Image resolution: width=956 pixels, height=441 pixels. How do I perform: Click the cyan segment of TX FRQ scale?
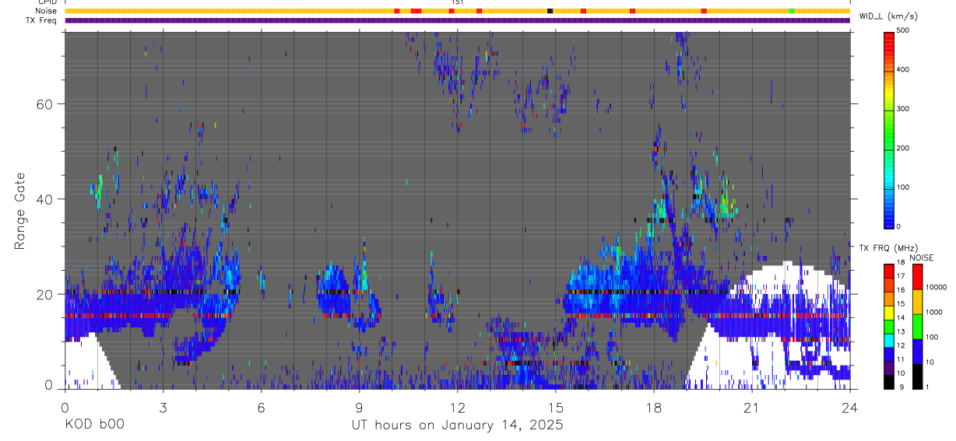pyautogui.click(x=888, y=341)
